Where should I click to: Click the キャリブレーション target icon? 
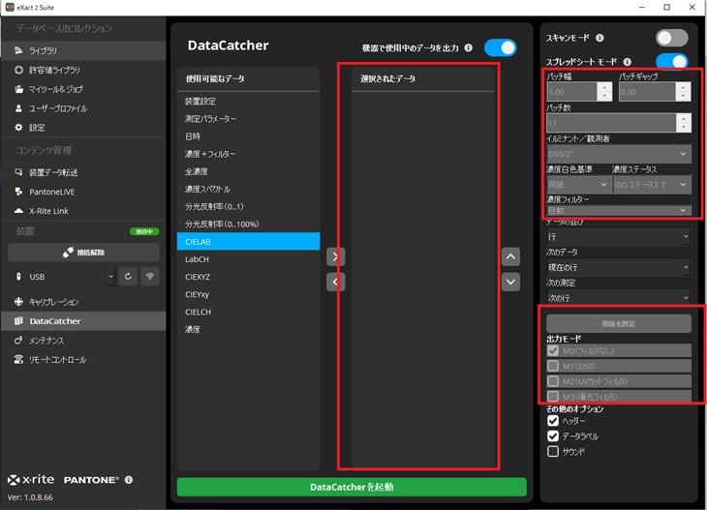point(18,301)
